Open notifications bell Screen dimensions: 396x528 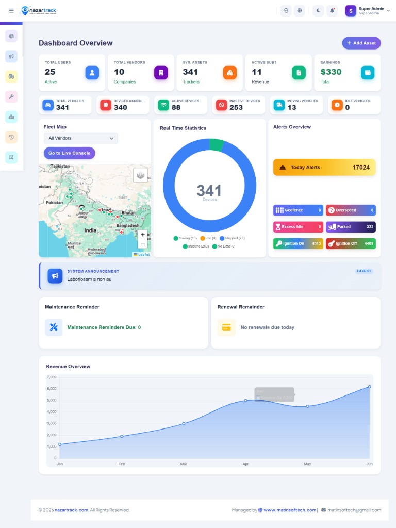pos(332,11)
